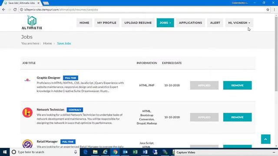278x156 pixels.
Task: Click the Network Technician skills information cell
Action: 147,117
